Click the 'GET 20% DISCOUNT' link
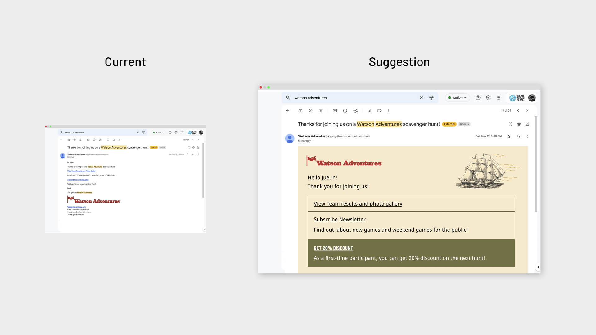Screen dimensions: 596x335 pyautogui.click(x=333, y=248)
